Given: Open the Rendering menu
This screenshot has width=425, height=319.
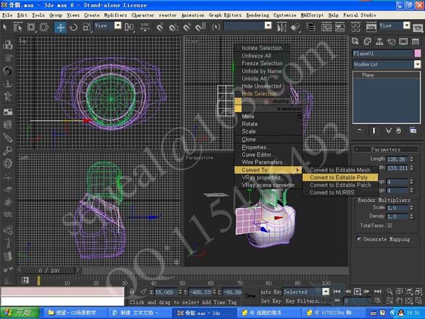Looking at the screenshot, I should [x=257, y=15].
